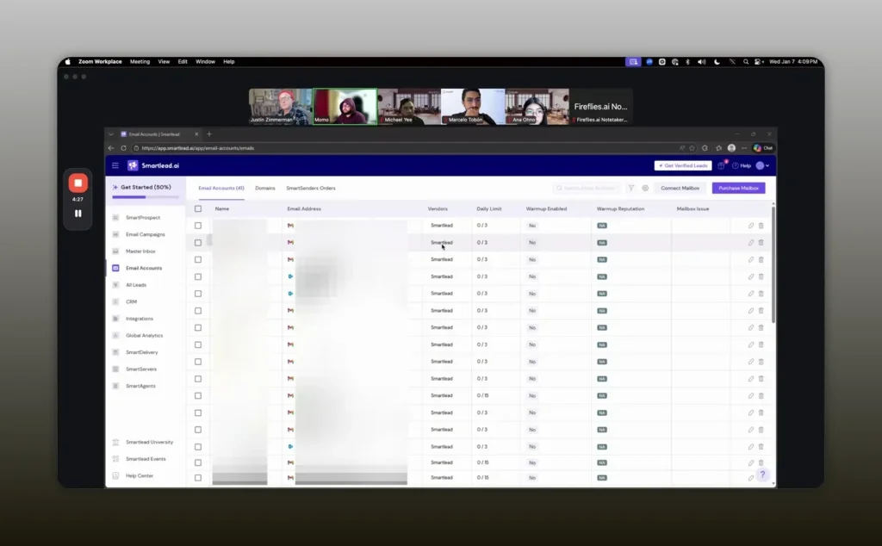Stop the recording with the red button

click(x=78, y=183)
